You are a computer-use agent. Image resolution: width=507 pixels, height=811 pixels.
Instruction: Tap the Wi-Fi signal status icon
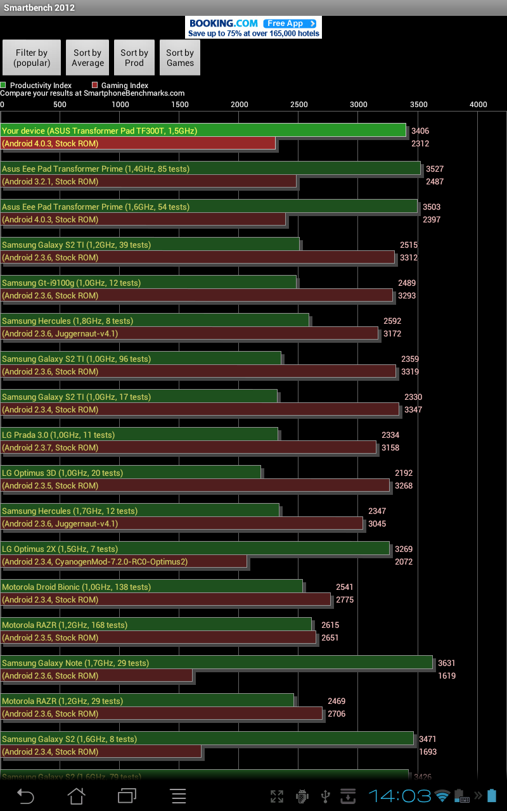tap(442, 796)
